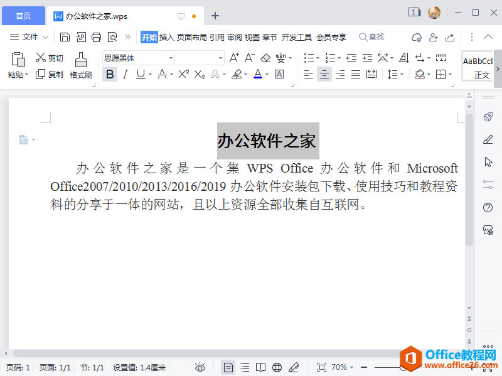Apply superscript formatting

click(183, 74)
